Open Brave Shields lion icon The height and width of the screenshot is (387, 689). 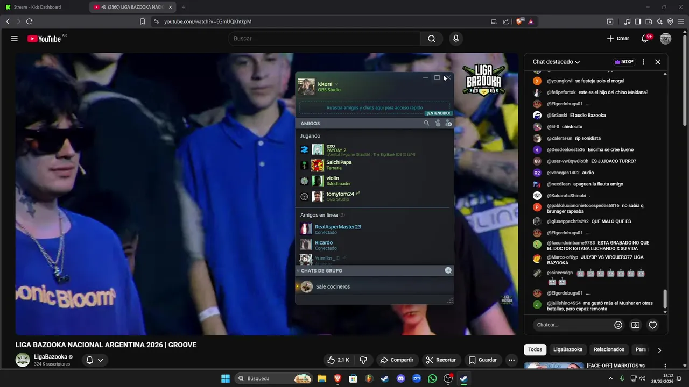tap(519, 21)
